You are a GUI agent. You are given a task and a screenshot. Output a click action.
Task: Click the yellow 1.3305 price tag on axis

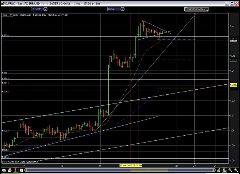pos(233,85)
